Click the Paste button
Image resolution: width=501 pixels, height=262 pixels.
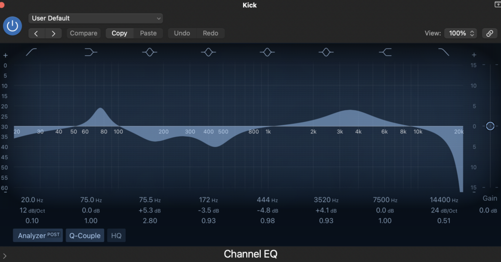148,33
